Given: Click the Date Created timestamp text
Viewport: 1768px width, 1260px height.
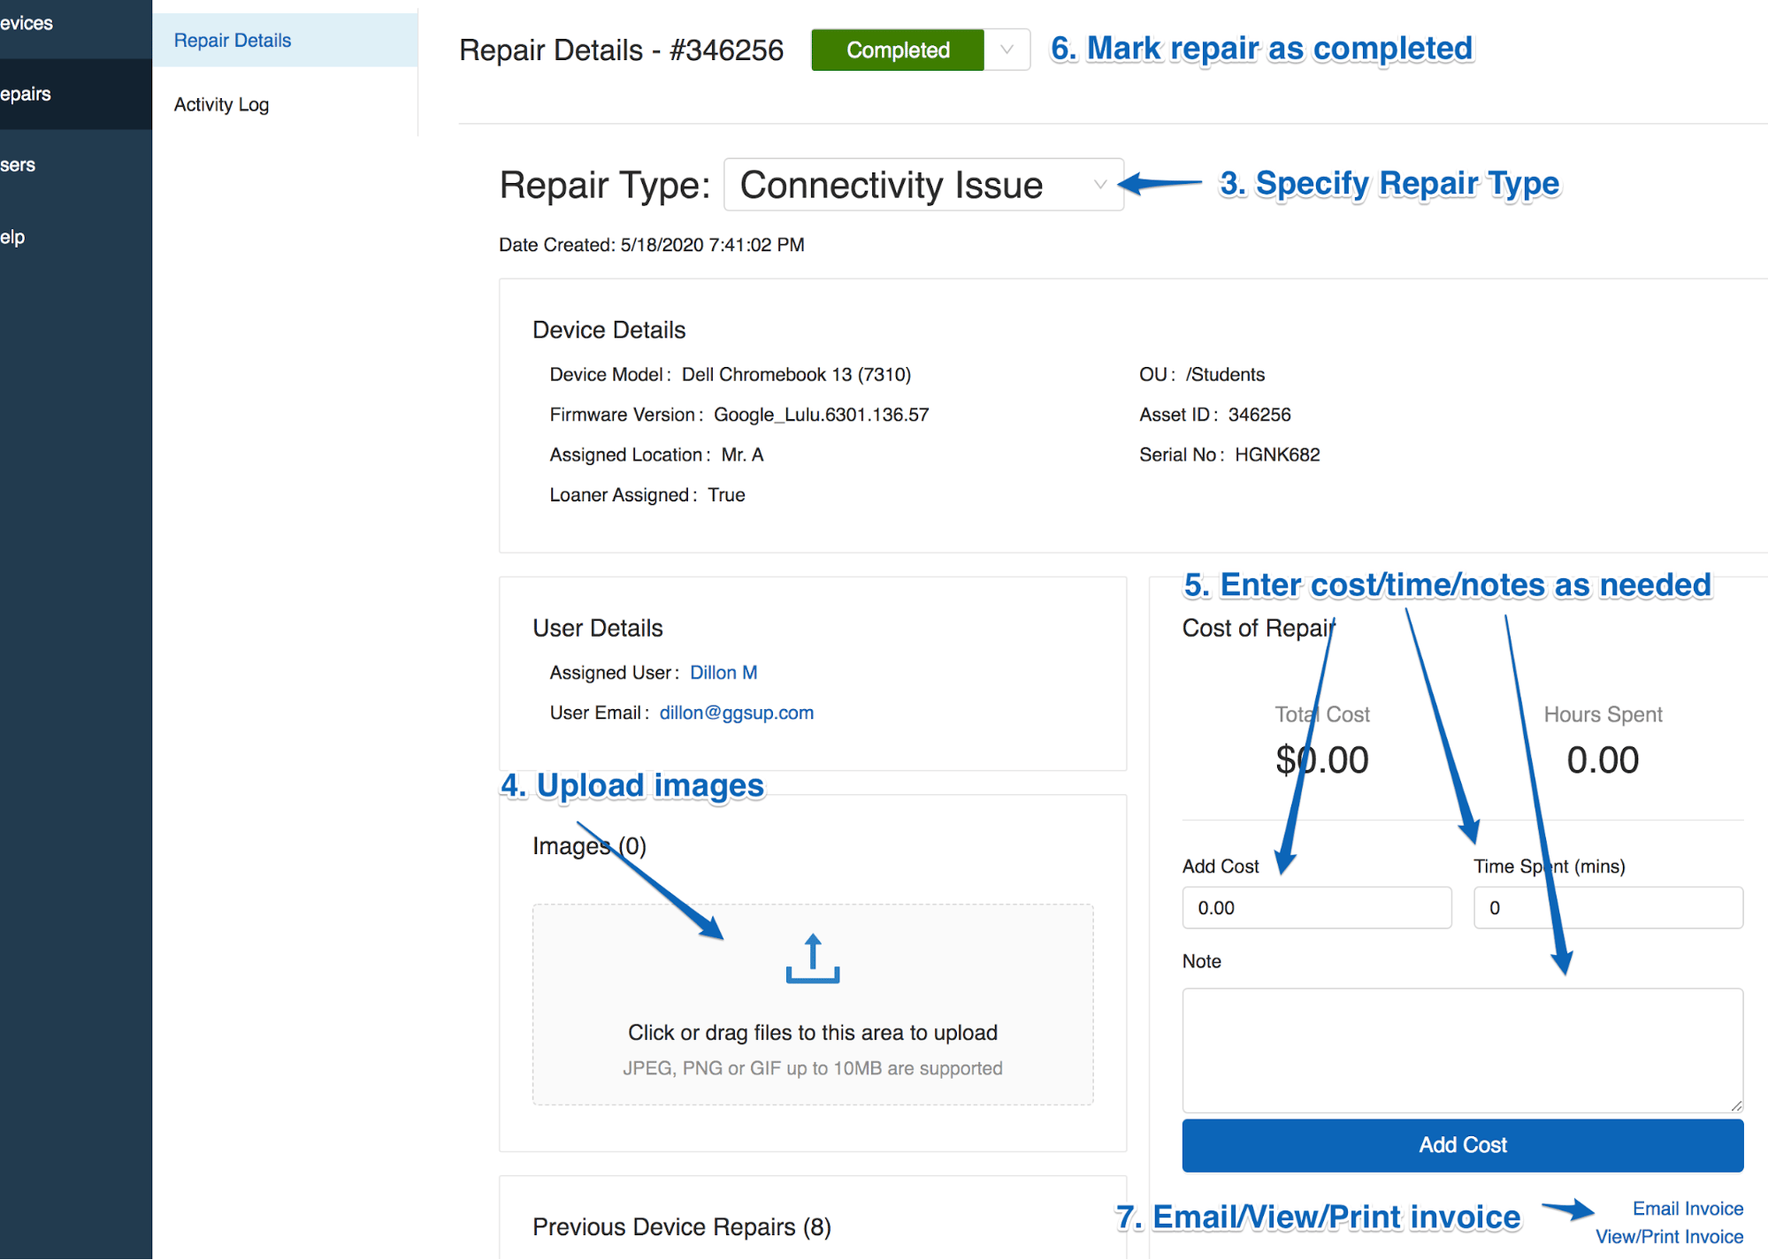Looking at the screenshot, I should (x=652, y=245).
